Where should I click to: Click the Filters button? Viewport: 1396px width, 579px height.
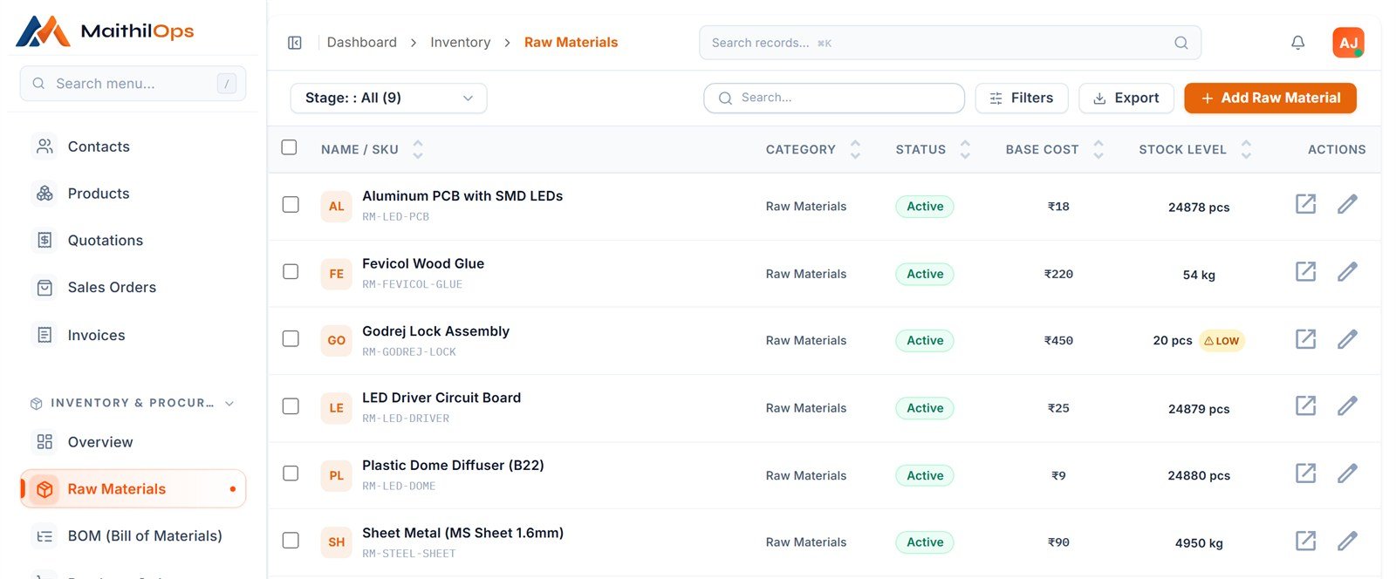(x=1021, y=98)
